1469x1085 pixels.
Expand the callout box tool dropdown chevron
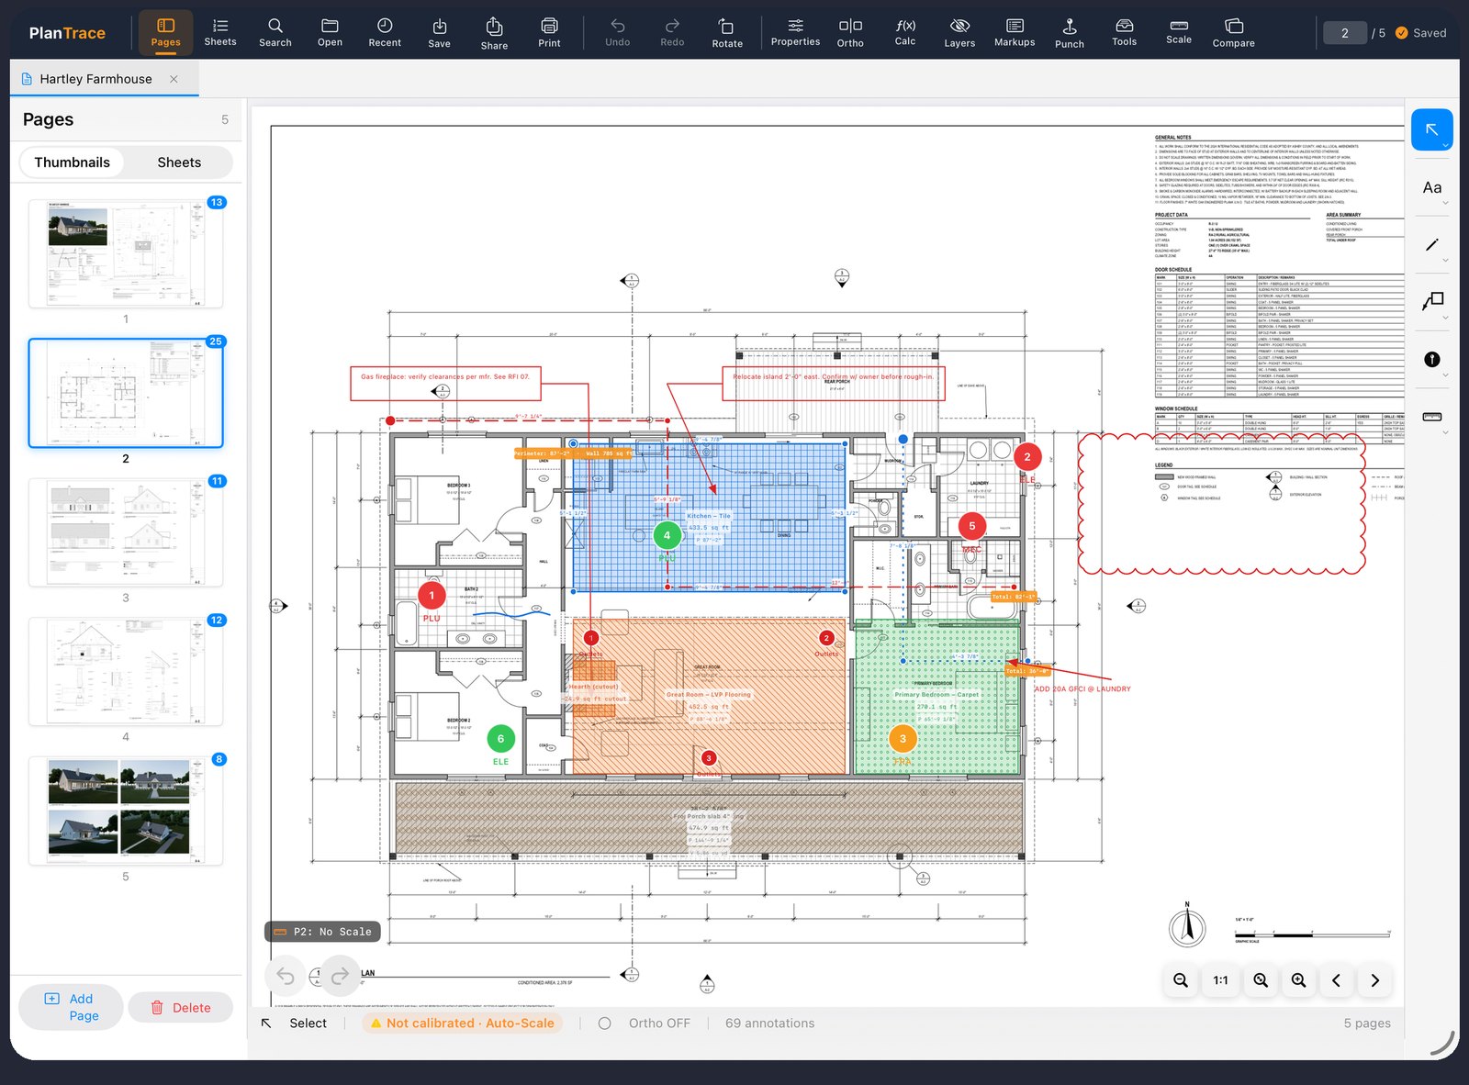coord(1445,318)
